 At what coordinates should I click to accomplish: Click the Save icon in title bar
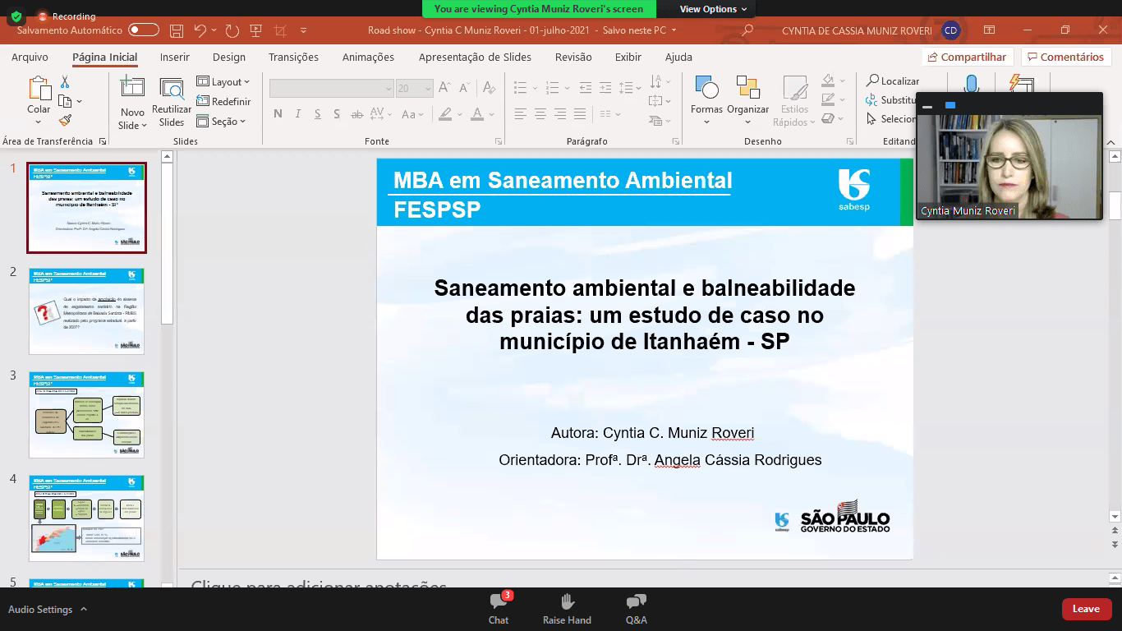point(177,30)
